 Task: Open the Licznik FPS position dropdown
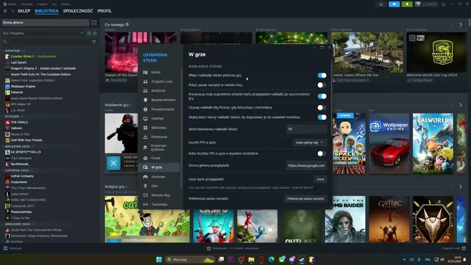tap(310, 143)
